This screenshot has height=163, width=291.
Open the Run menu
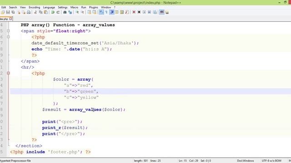[84, 7]
